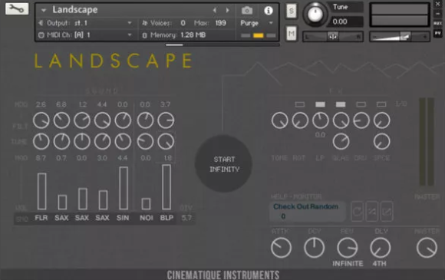Screen dimensions: 445x280
Task: Toggle the Mute M button
Action: 292,34
